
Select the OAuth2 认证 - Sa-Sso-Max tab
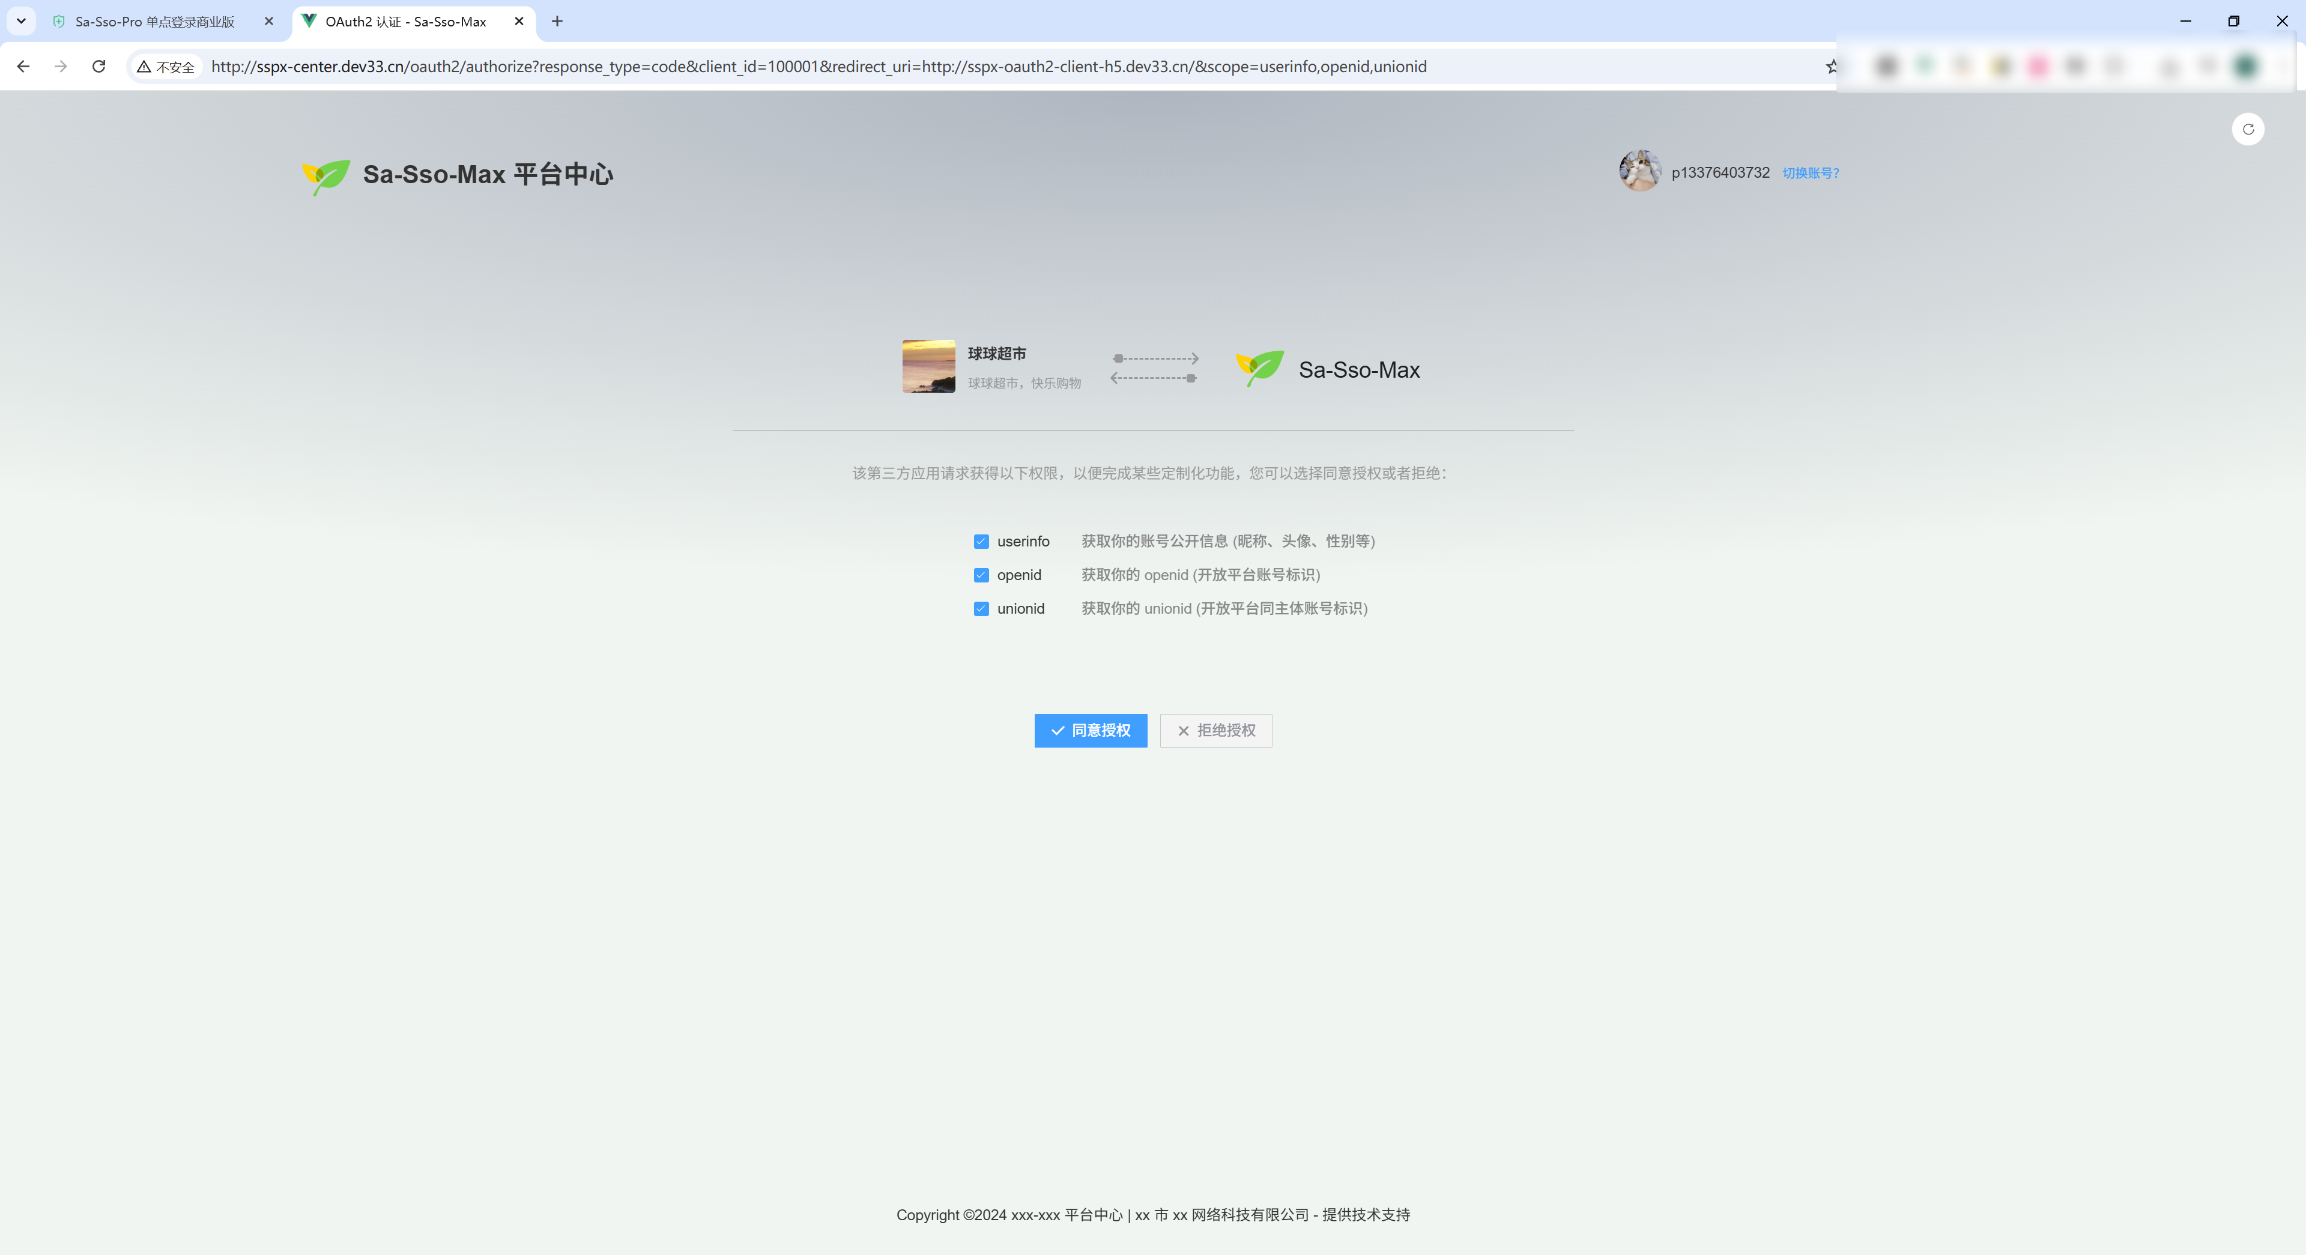405,22
